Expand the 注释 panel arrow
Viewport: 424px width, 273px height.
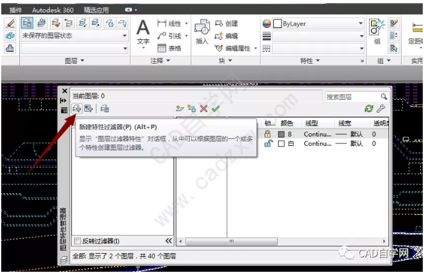pyautogui.click(x=168, y=60)
